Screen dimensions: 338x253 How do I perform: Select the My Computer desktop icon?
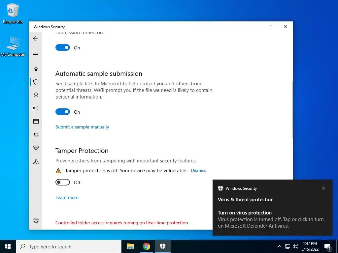pyautogui.click(x=13, y=46)
